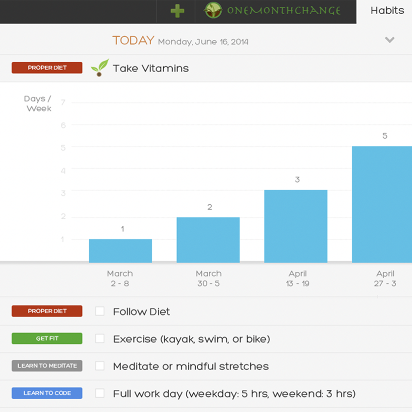Click Proper Diet tag beside Follow Diet
Viewport: 412px width, 412px height.
(x=47, y=311)
